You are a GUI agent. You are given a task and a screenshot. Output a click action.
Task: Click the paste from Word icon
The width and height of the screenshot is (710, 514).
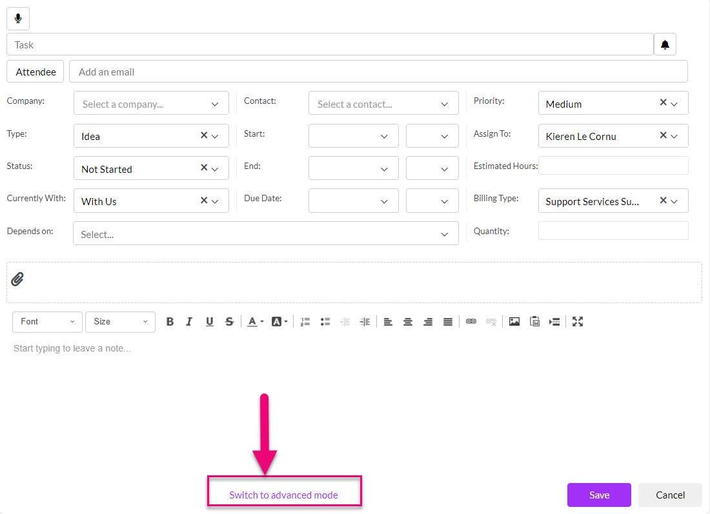534,322
